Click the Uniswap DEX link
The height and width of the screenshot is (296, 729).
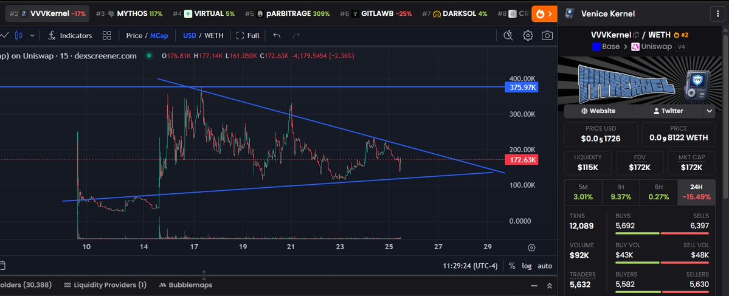click(x=651, y=46)
